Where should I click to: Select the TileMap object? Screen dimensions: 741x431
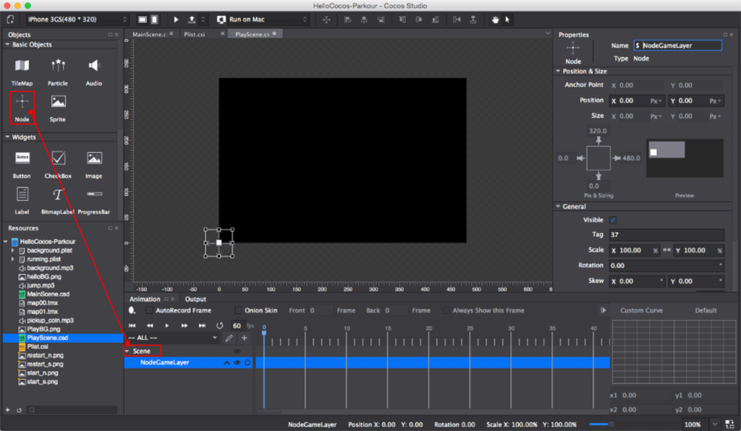pyautogui.click(x=22, y=72)
